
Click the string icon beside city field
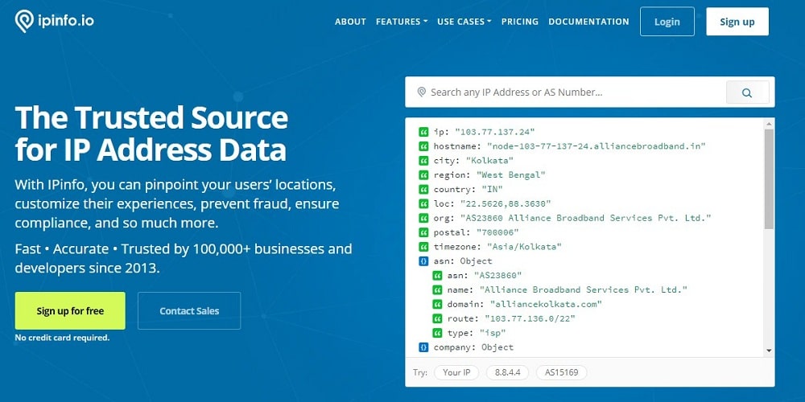click(x=423, y=161)
